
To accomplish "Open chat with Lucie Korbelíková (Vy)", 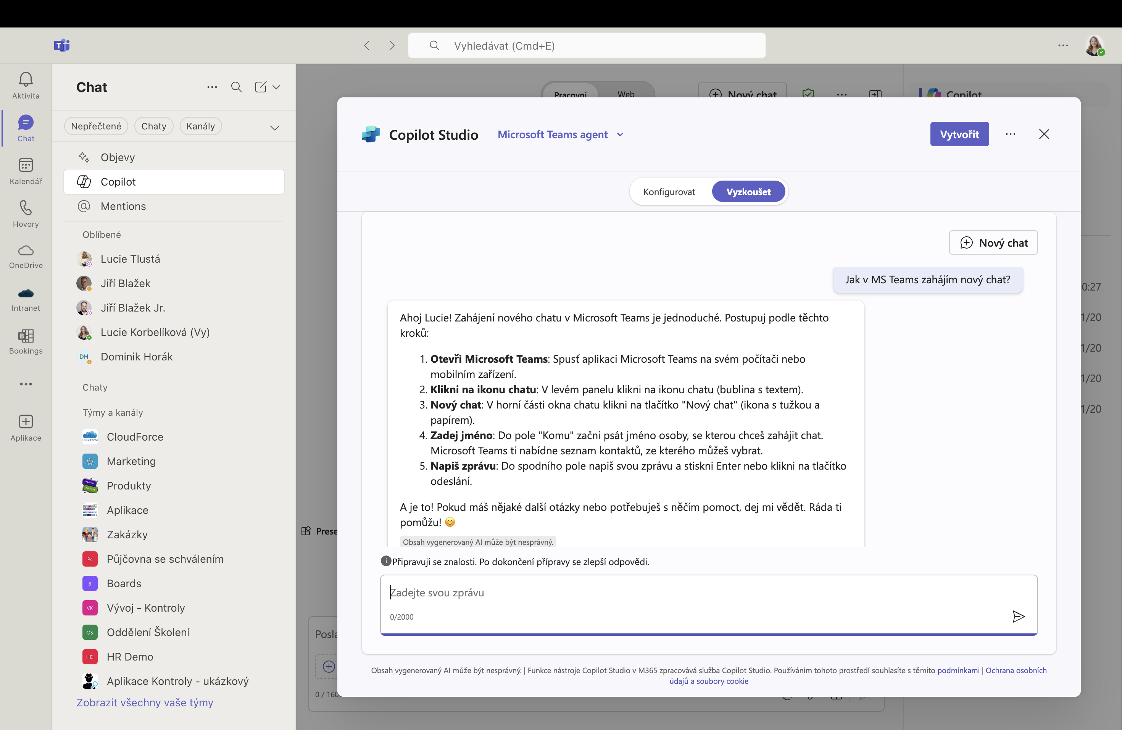I will coord(174,332).
